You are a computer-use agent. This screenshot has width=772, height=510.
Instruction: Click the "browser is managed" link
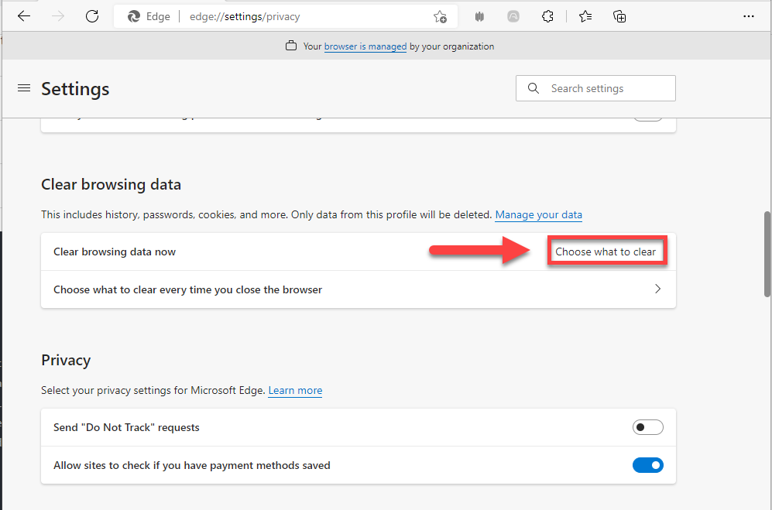(x=365, y=46)
